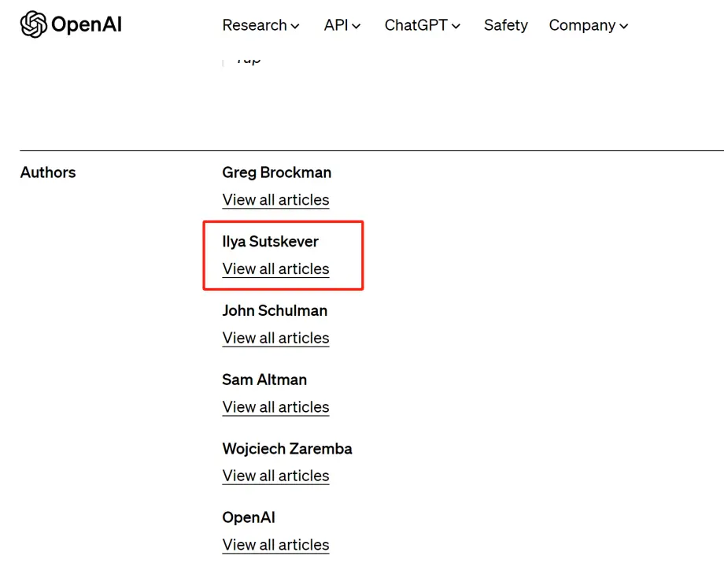Image resolution: width=724 pixels, height=567 pixels.
Task: Select the OpenAI name in authors list
Action: click(x=249, y=517)
